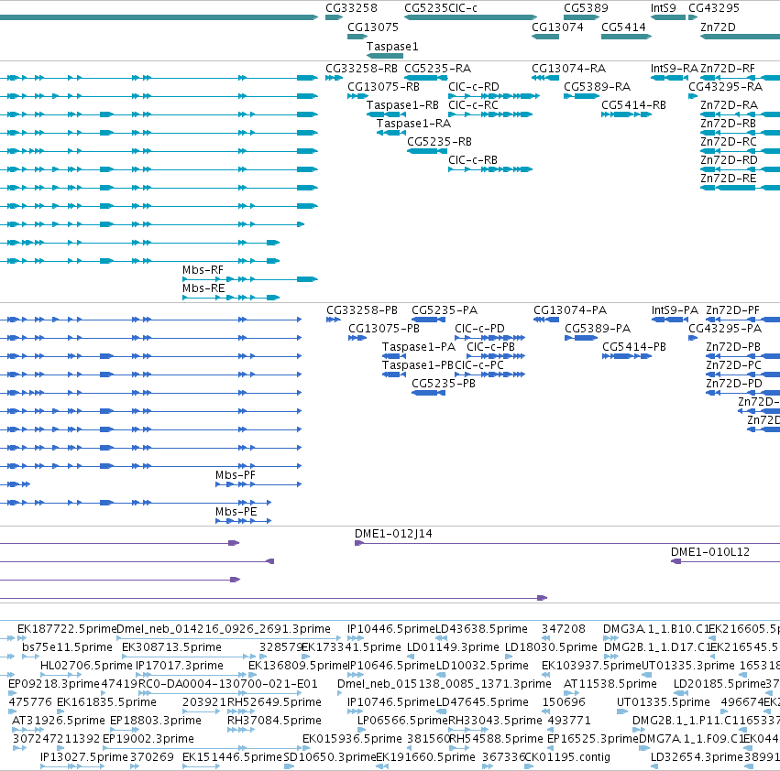
Task: Click the DME1-010L12 BAC label
Action: [709, 552]
